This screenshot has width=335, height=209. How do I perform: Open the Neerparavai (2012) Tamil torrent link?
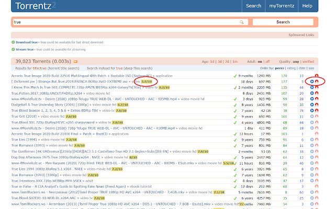pos(98,192)
